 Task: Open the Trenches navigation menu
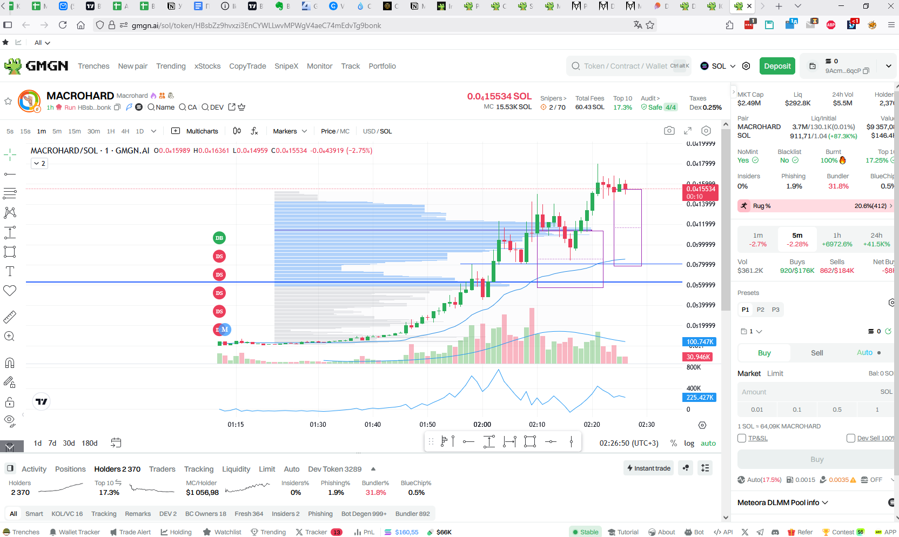tap(93, 66)
